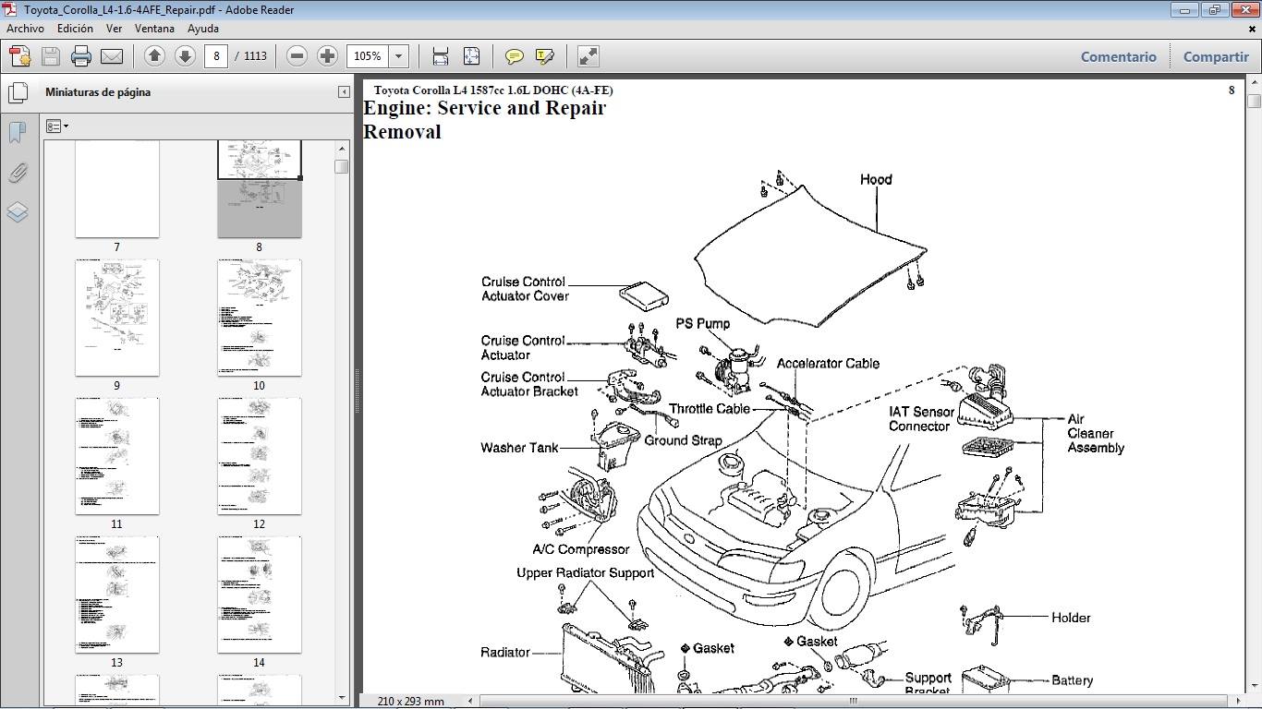The height and width of the screenshot is (709, 1262).
Task: Zoom out using the minus button
Action: tap(297, 56)
